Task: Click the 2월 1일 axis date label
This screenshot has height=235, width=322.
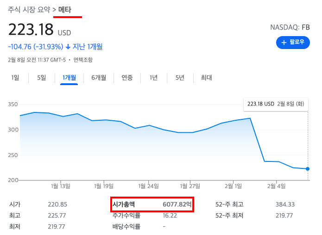Action: click(233, 186)
